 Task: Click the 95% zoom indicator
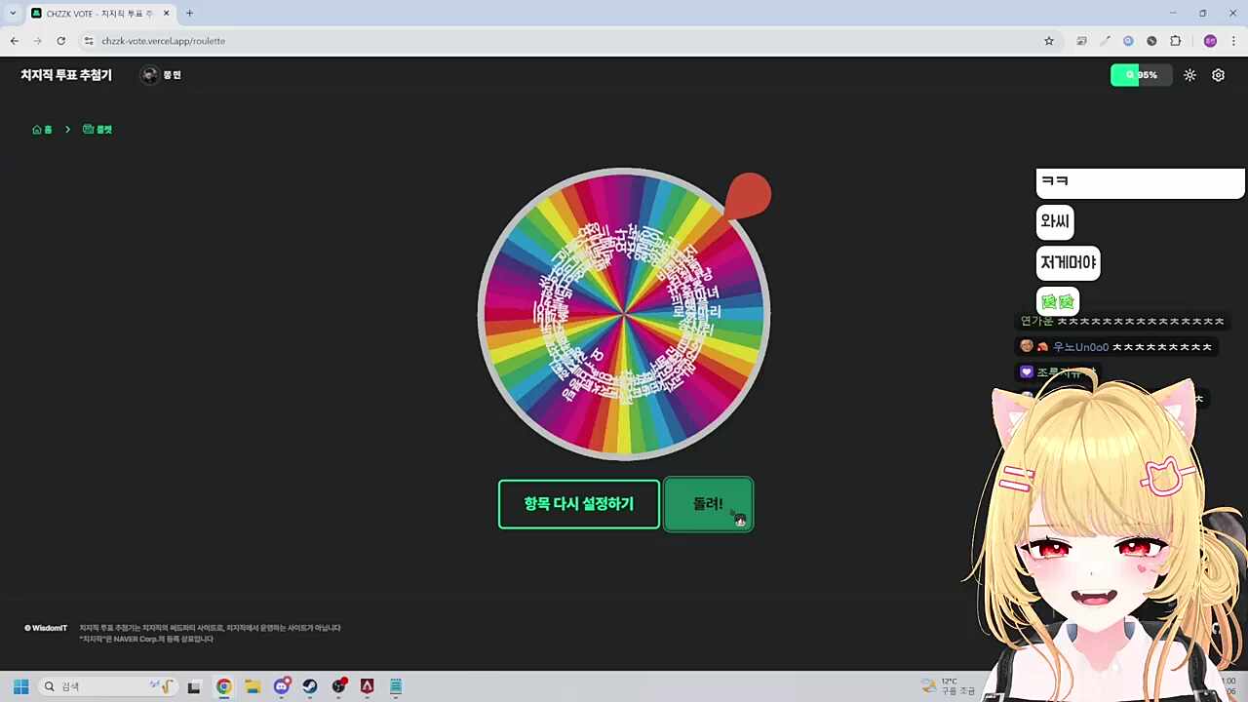click(1141, 75)
